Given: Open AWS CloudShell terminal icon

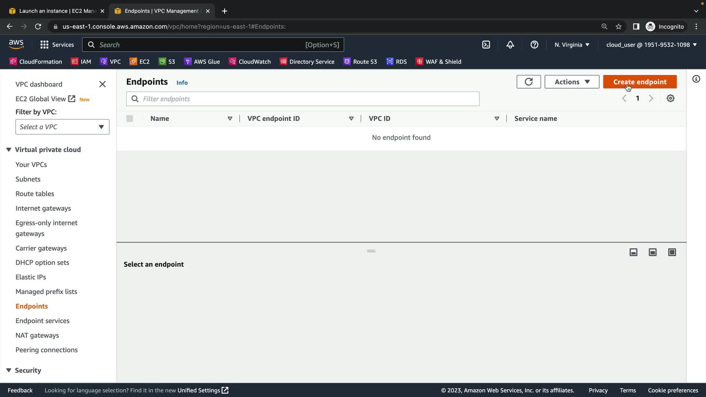Looking at the screenshot, I should point(486,45).
